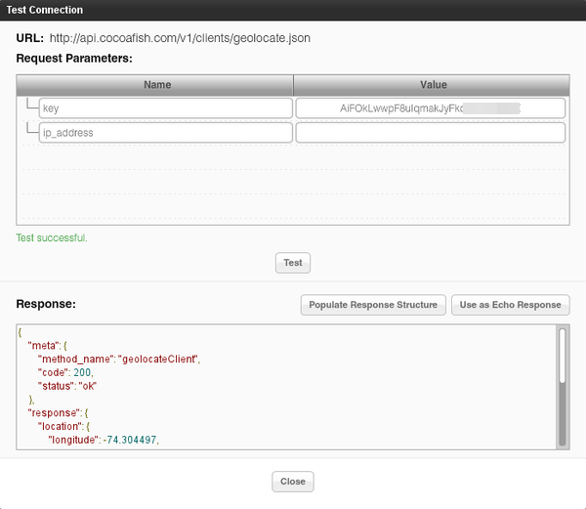Click the "method_name" line in response

[119, 360]
